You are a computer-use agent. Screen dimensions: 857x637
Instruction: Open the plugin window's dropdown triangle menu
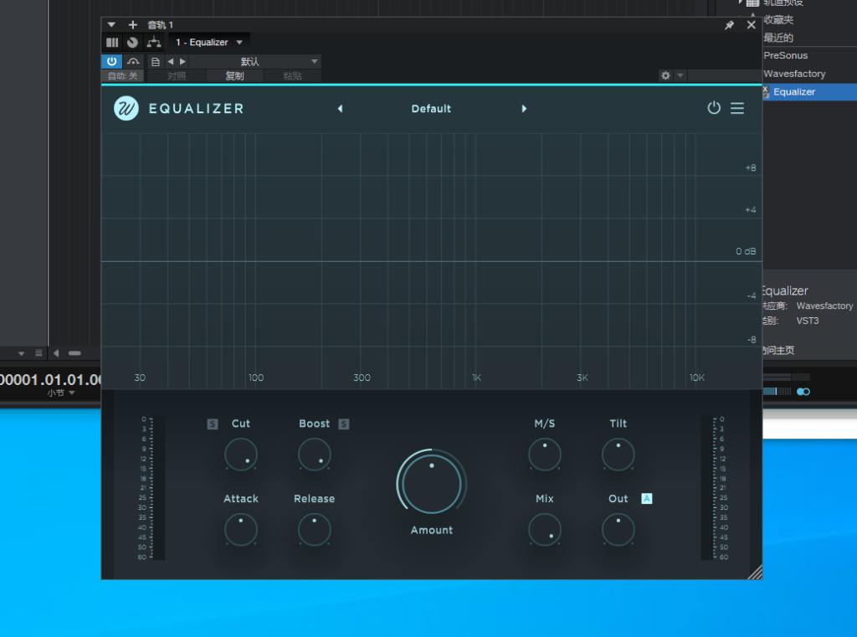(111, 25)
